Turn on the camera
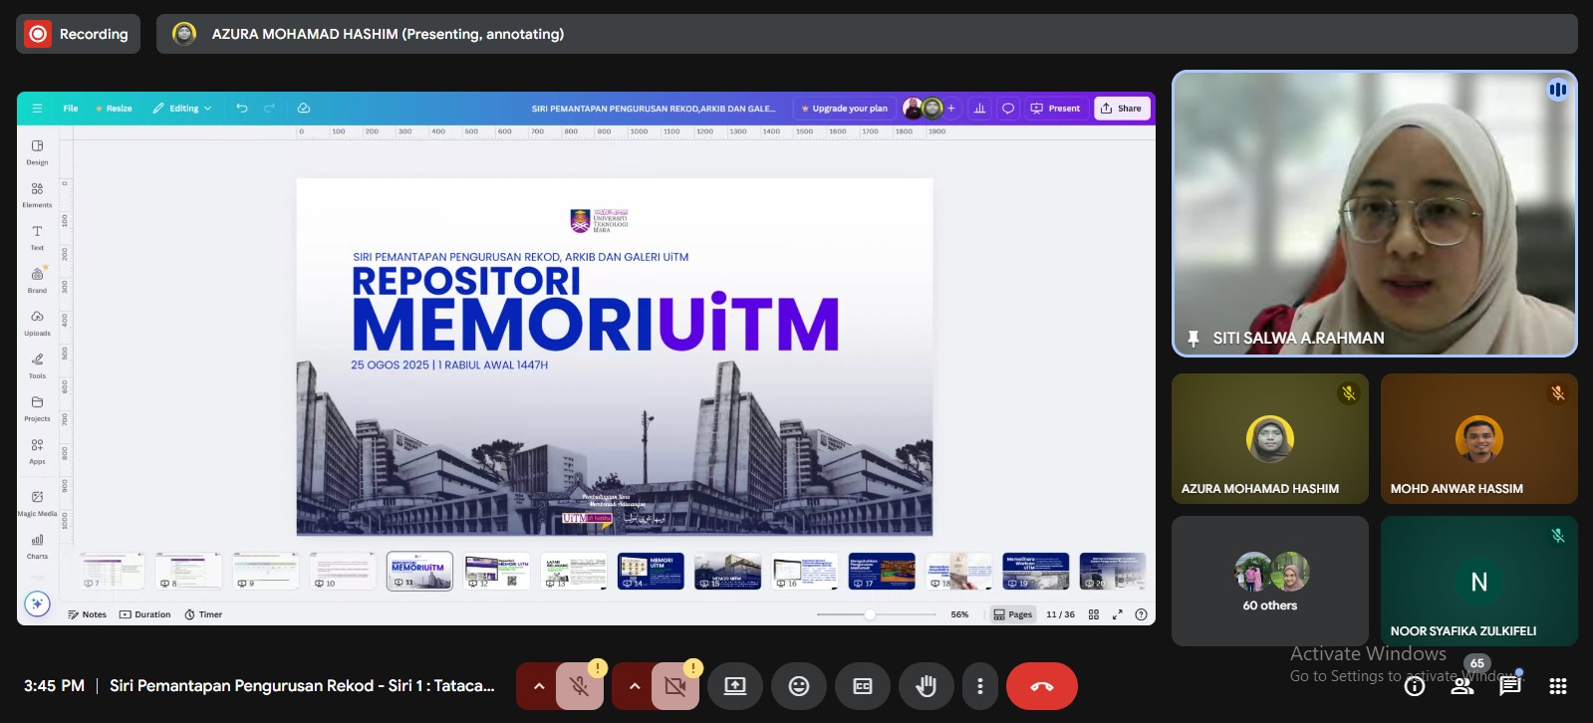The image size is (1593, 723). tap(674, 686)
